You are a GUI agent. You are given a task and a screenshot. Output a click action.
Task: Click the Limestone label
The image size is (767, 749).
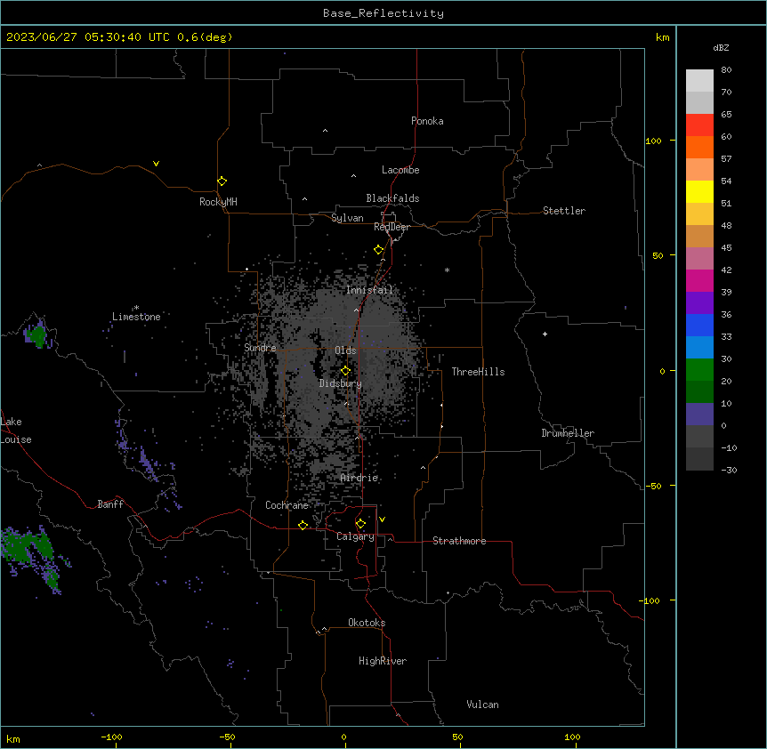(x=136, y=317)
